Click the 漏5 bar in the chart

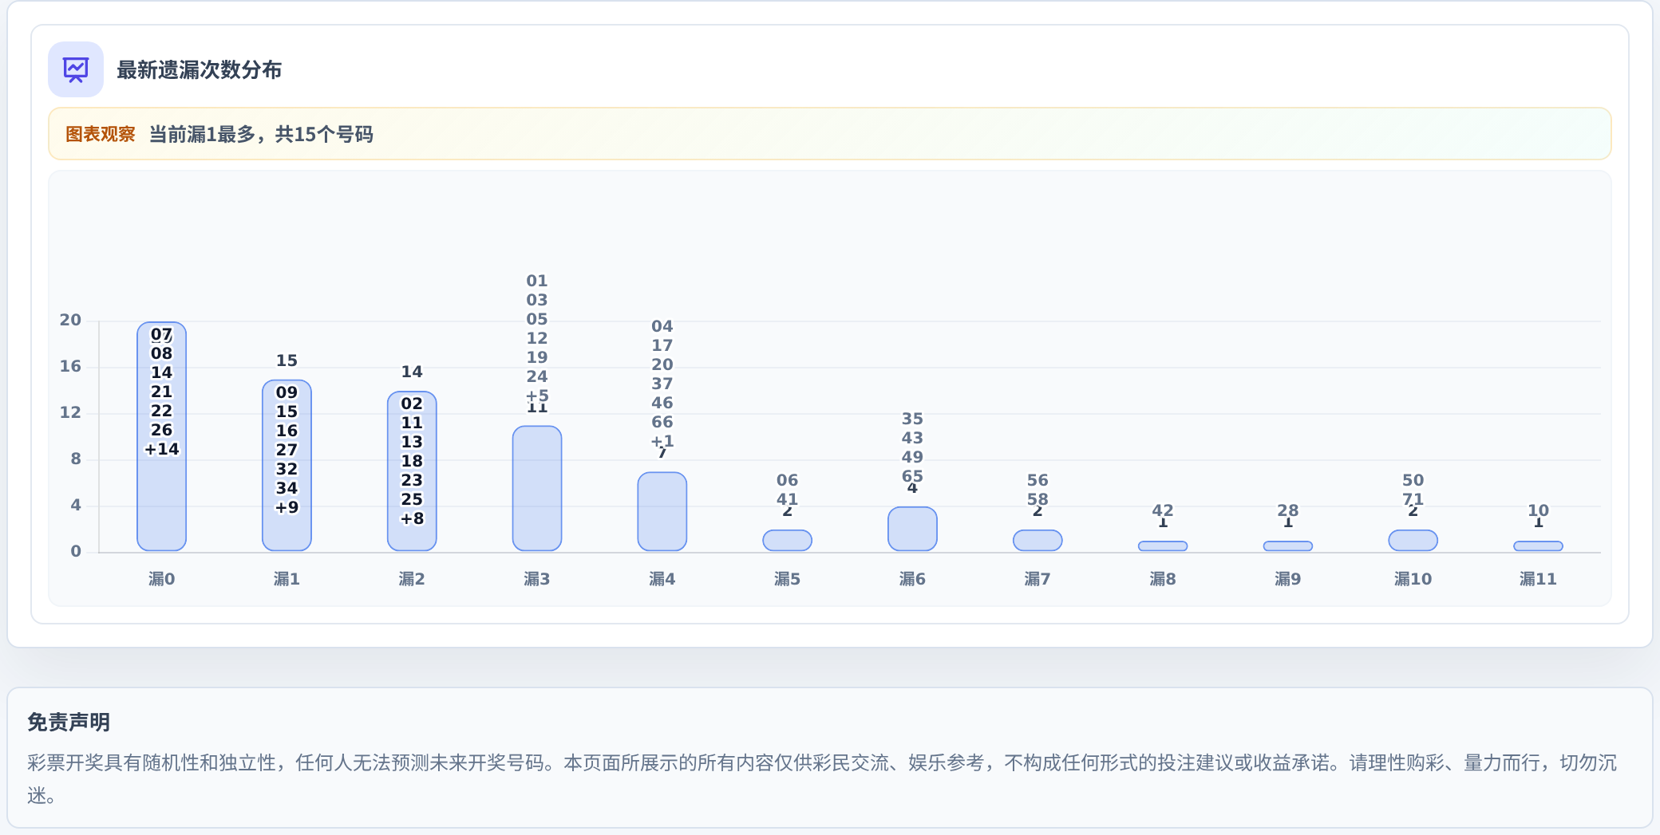coord(787,540)
